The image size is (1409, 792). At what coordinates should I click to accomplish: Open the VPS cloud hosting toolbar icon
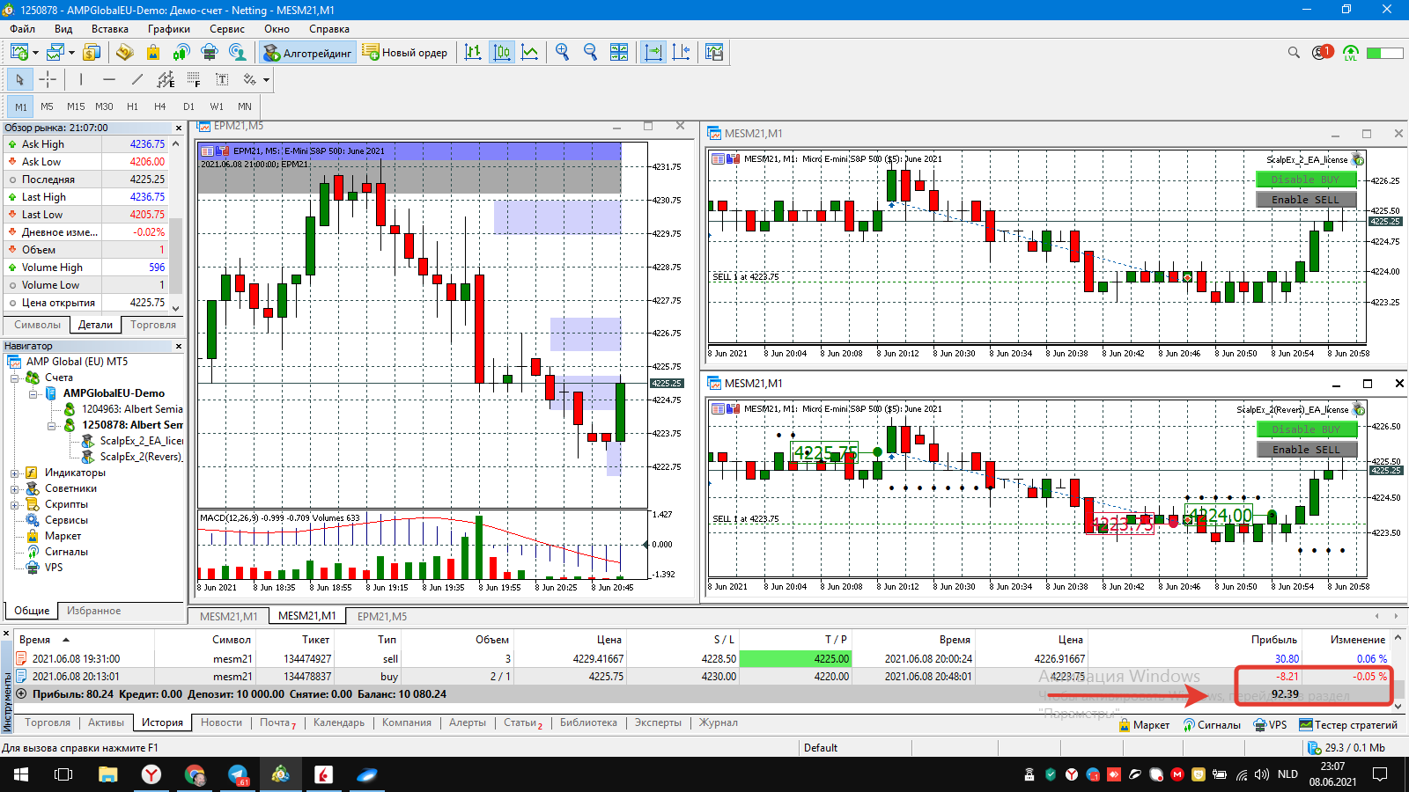209,53
